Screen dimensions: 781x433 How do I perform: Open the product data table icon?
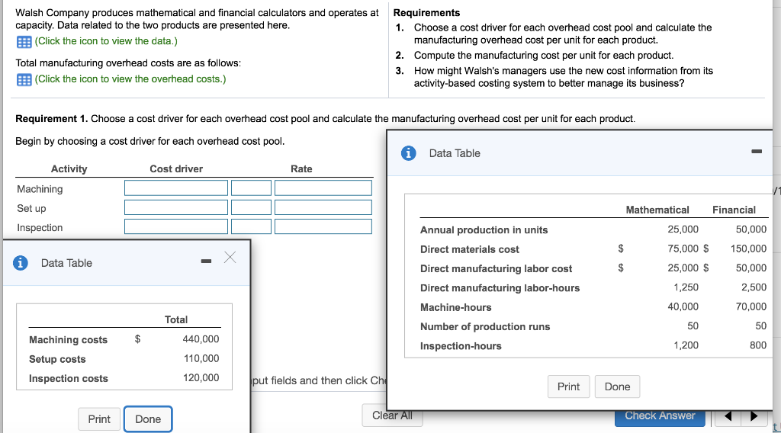(24, 42)
